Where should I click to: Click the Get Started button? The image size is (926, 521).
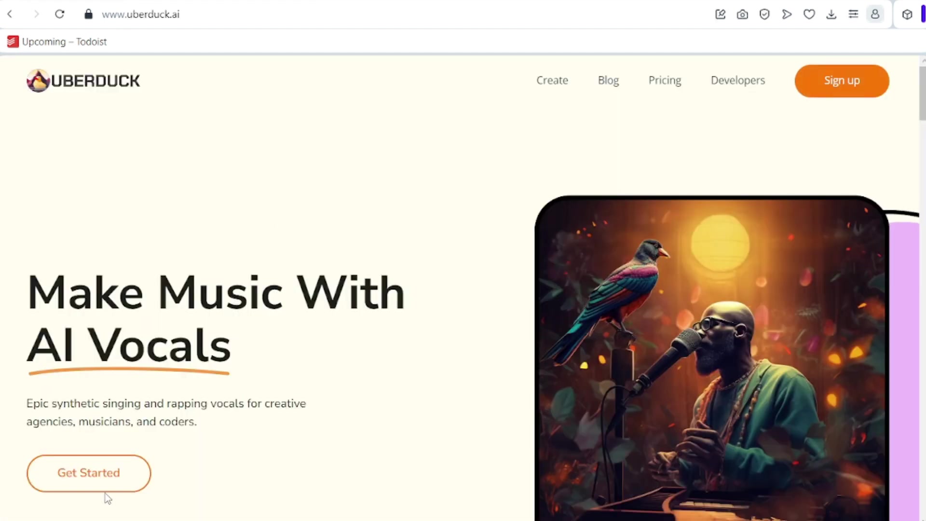(x=89, y=473)
